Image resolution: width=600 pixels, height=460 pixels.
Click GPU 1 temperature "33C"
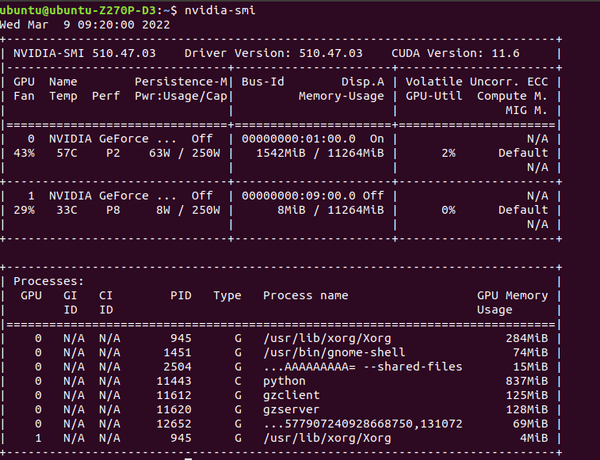coord(67,211)
